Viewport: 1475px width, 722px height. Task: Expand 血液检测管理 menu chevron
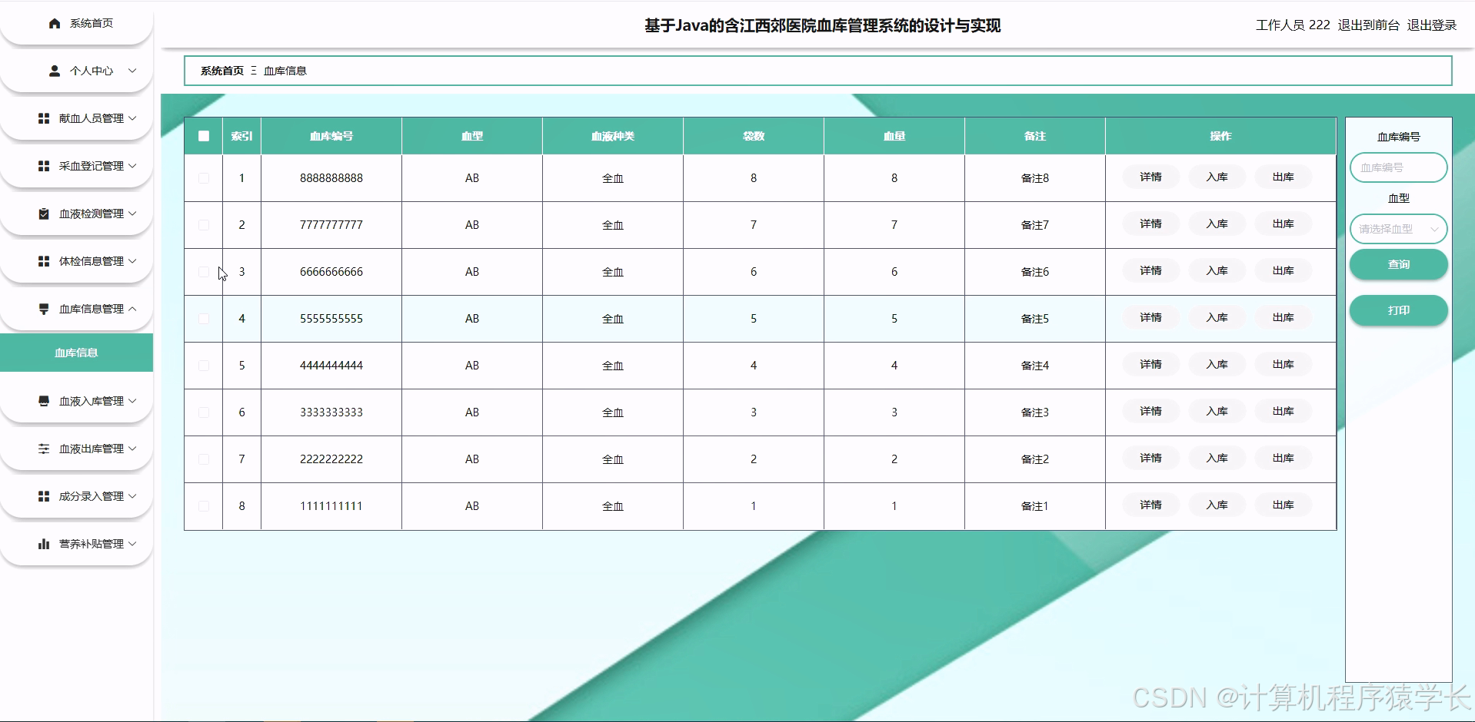point(132,214)
